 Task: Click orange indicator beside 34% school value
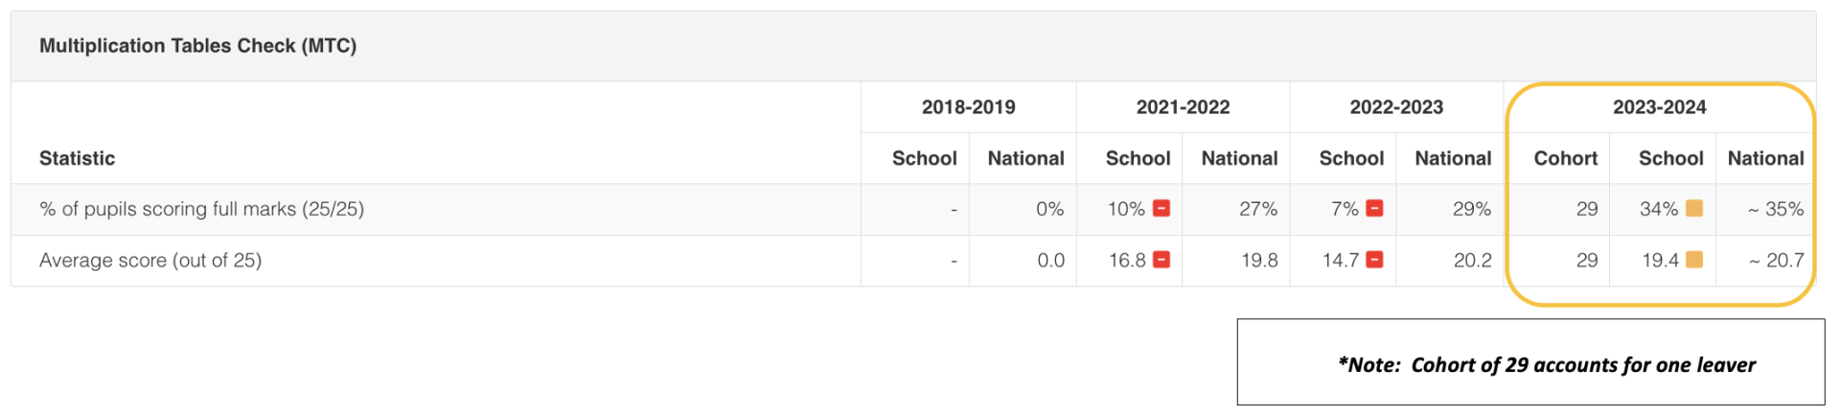(x=1694, y=208)
